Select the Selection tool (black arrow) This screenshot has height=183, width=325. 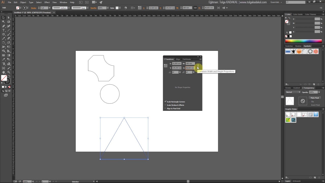point(4,18)
